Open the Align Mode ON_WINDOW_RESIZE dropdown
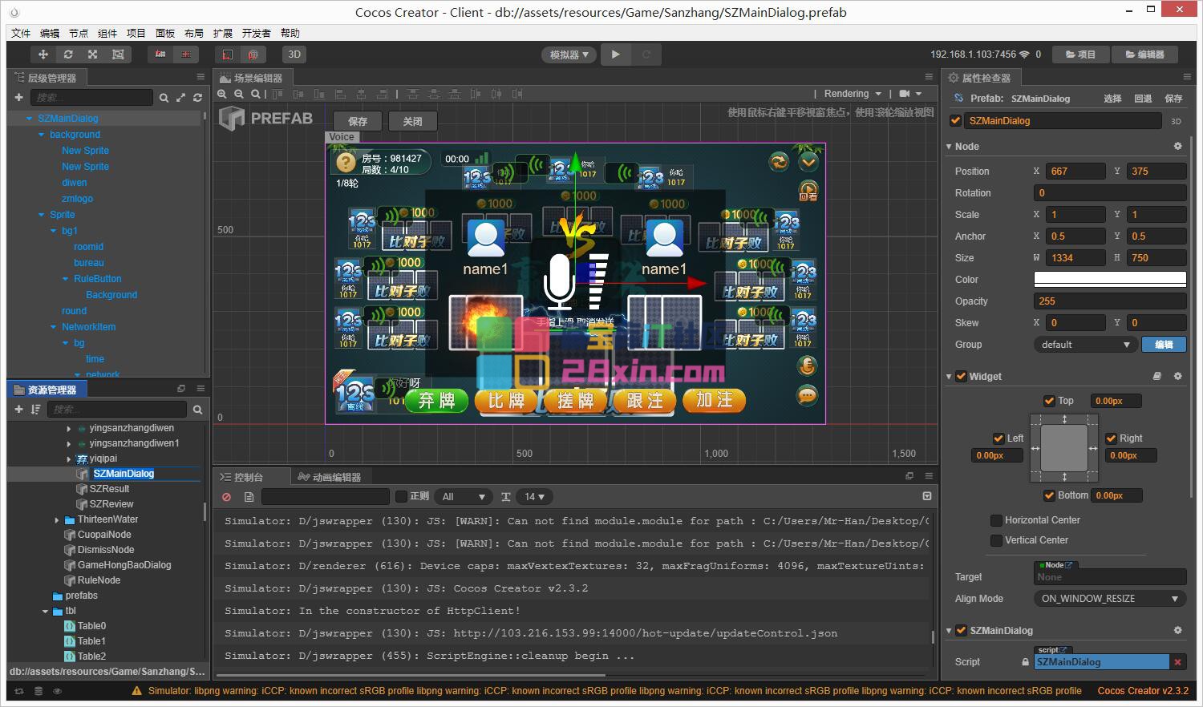This screenshot has width=1203, height=707. (x=1109, y=599)
